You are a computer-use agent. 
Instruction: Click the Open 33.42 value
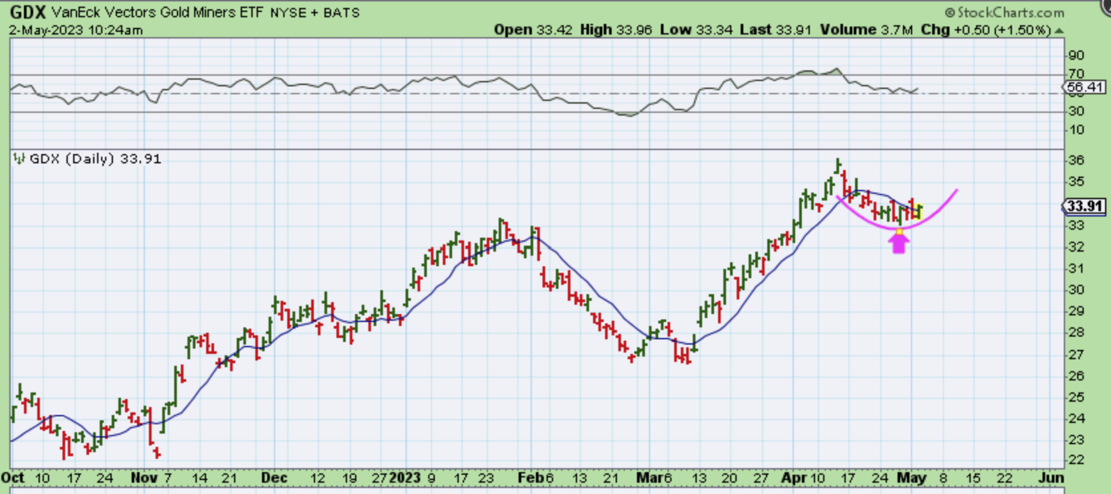pyautogui.click(x=533, y=30)
